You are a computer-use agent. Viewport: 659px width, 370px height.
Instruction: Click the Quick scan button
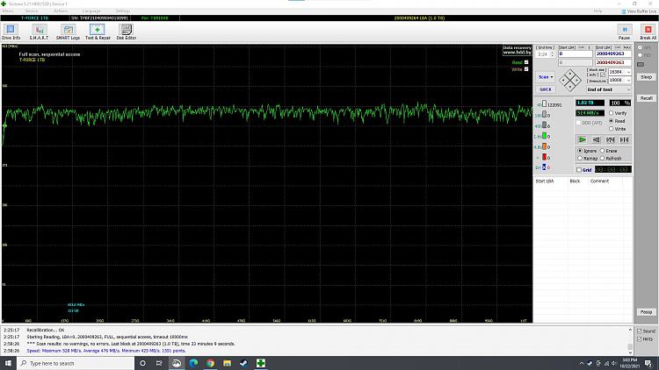545,89
